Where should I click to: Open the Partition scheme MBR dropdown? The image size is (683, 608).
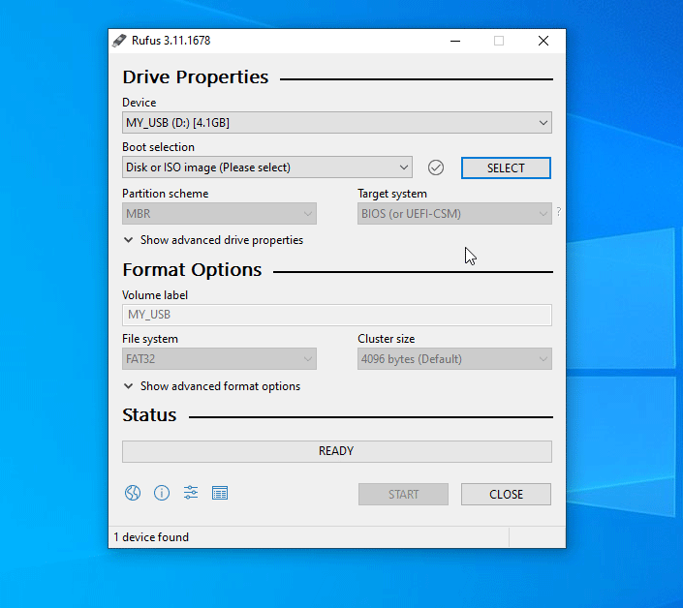click(x=219, y=214)
